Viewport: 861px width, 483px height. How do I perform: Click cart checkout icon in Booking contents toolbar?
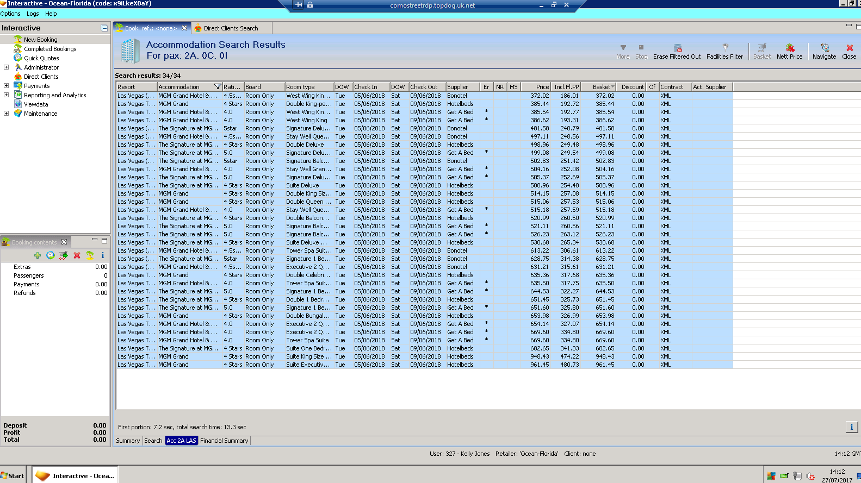64,255
